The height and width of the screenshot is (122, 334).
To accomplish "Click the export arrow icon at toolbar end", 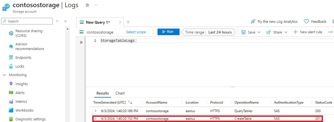I will pos(330,32).
